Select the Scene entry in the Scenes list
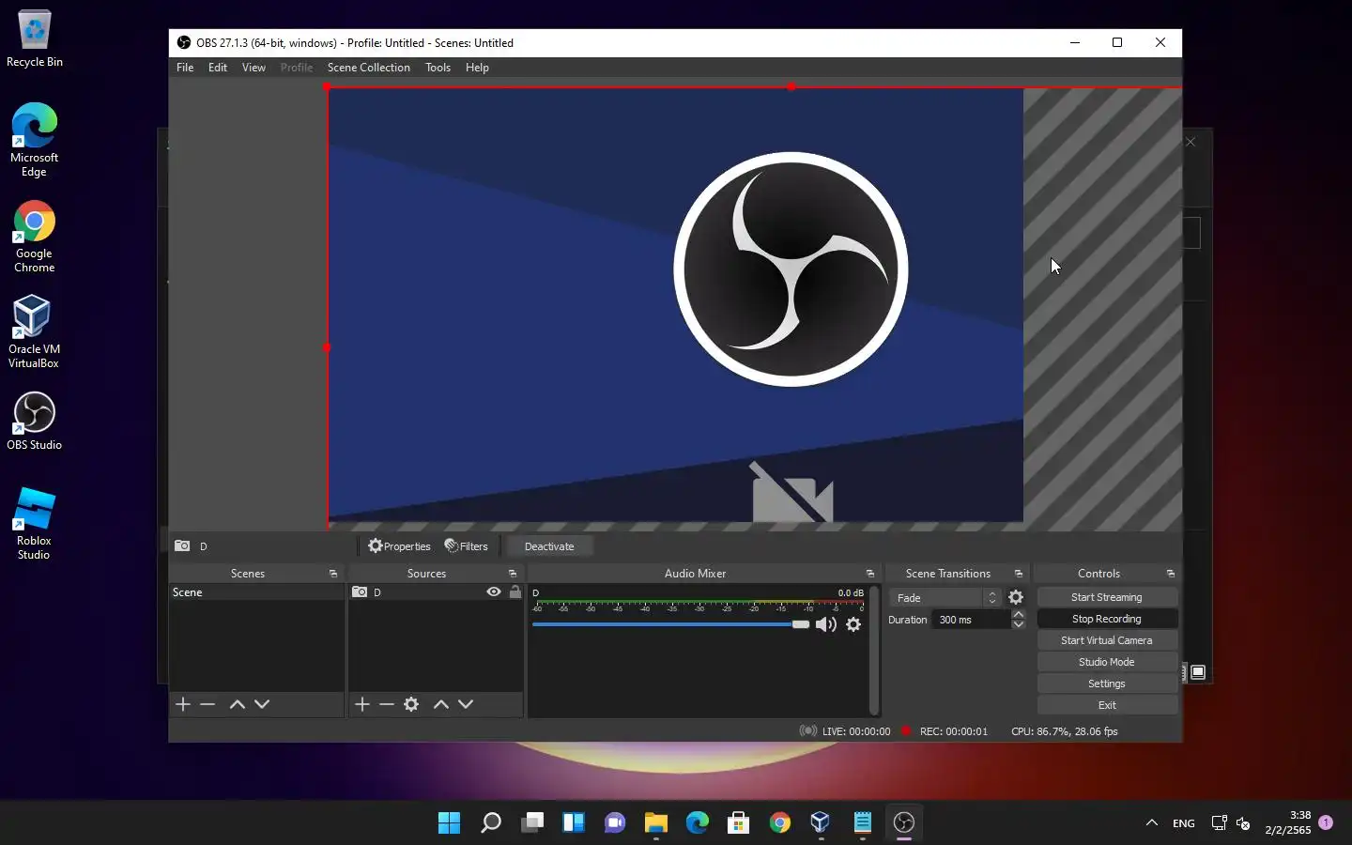Viewport: 1352px width, 845px height. coord(256,592)
